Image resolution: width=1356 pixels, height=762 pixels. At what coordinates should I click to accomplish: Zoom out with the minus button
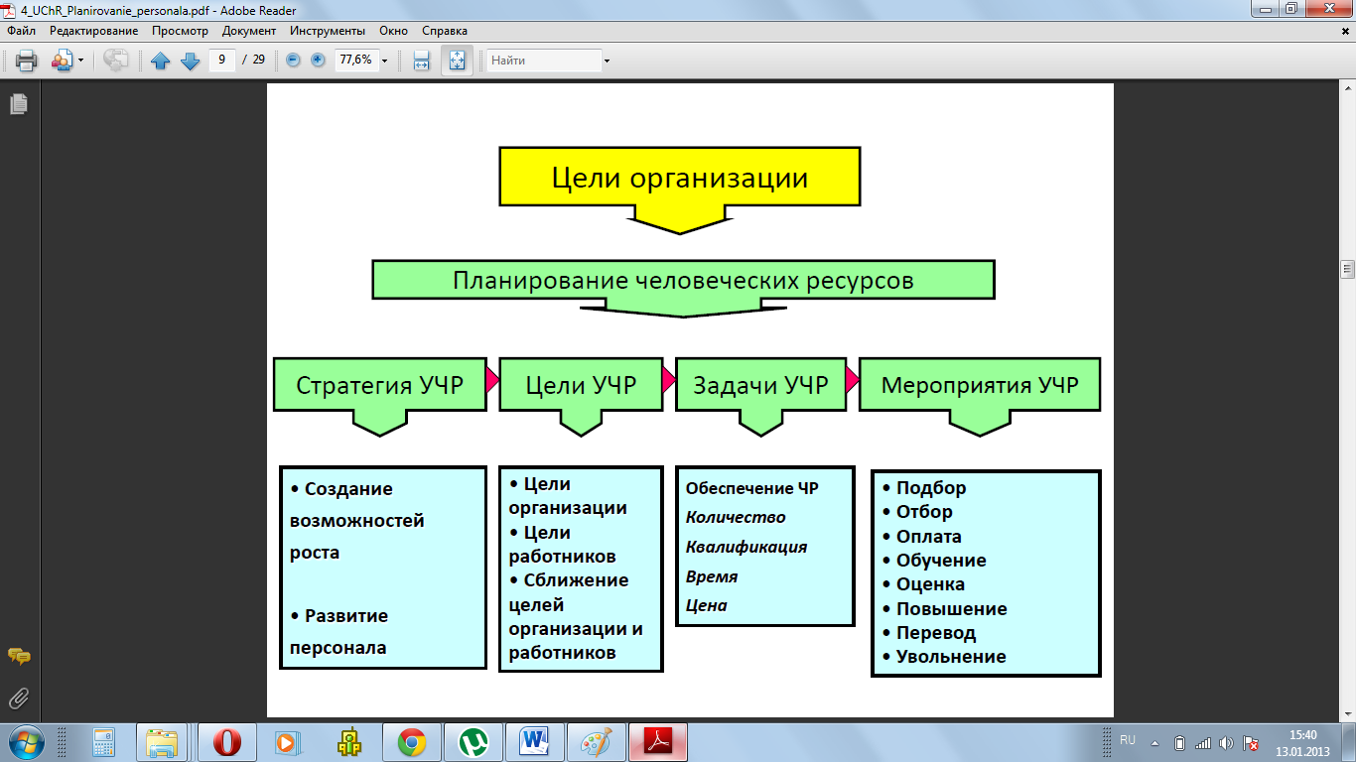(x=293, y=60)
